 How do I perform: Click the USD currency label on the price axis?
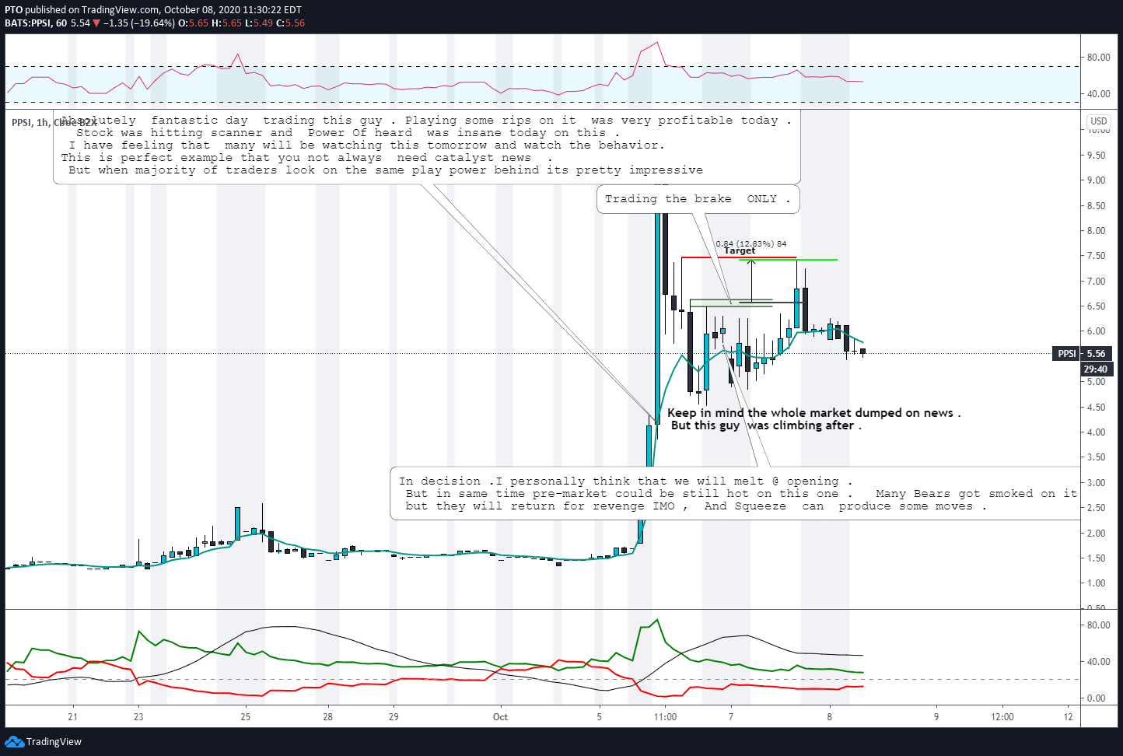(x=1098, y=121)
